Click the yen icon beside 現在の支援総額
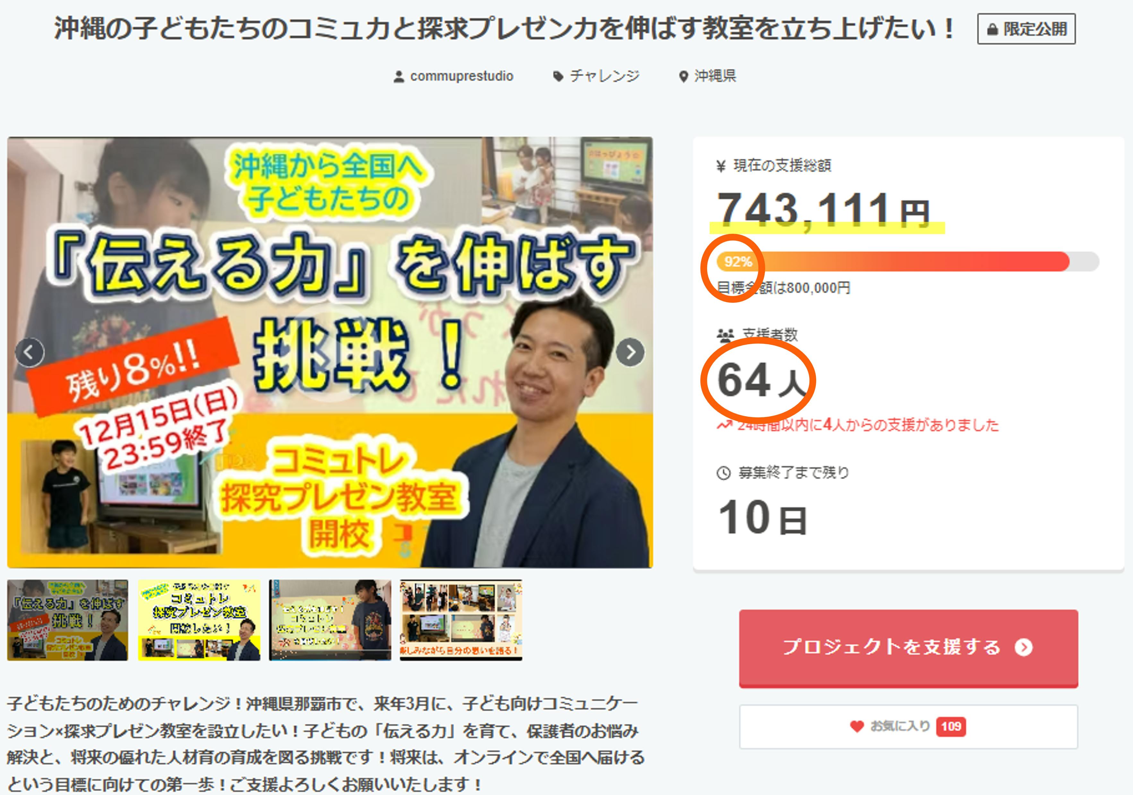 [x=721, y=166]
